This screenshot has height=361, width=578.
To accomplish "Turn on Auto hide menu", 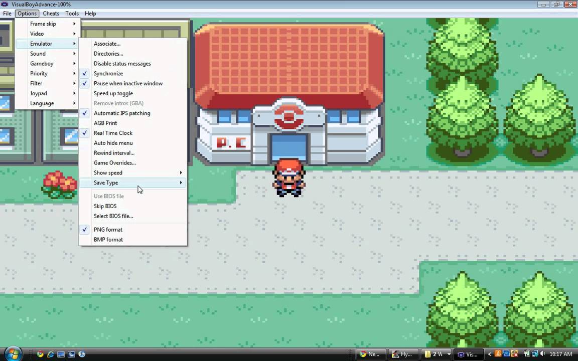I will tap(132, 143).
